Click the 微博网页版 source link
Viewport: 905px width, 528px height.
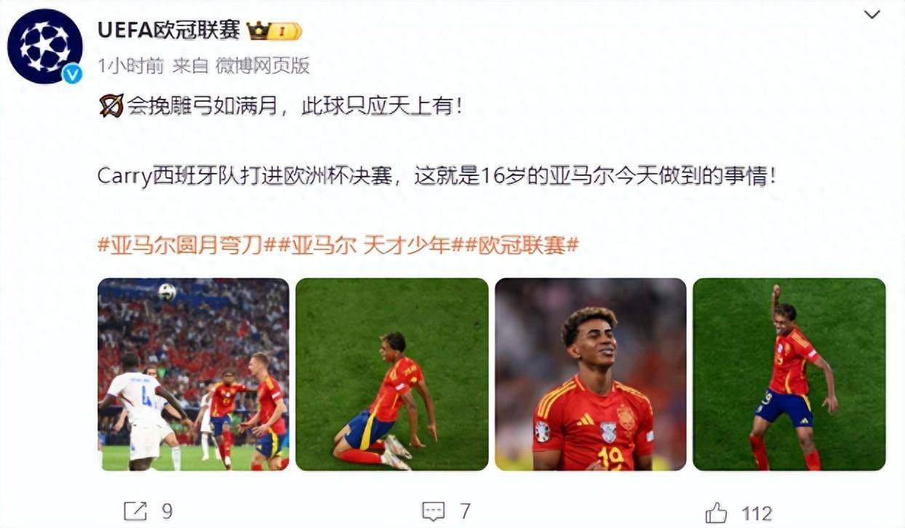pyautogui.click(x=263, y=66)
